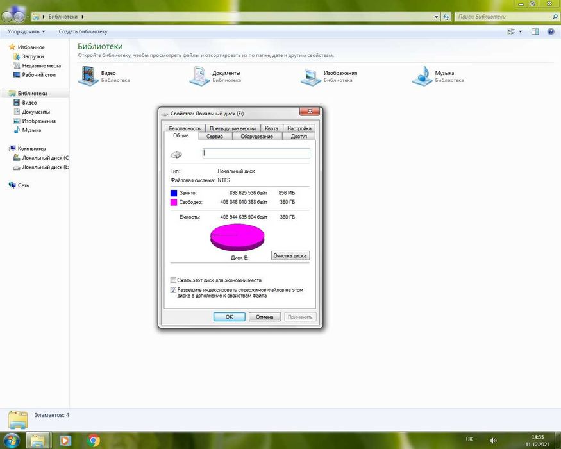Click the Изображения icon in sidebar tree
The height and width of the screenshot is (449, 561).
17,121
